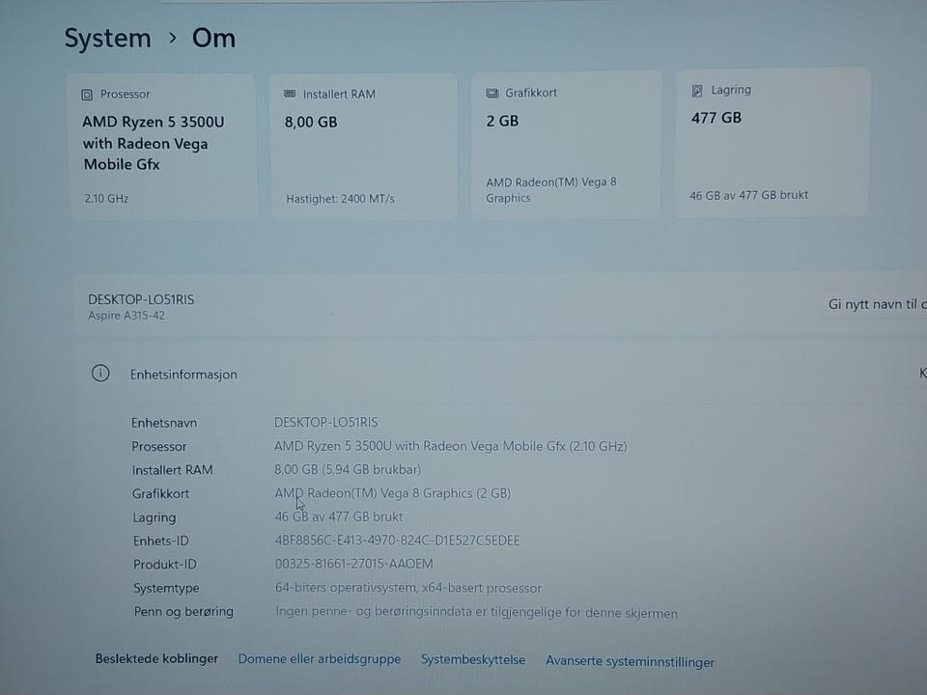Click 2.10 GHz text in Prosessor card
The image size is (927, 695).
[106, 199]
